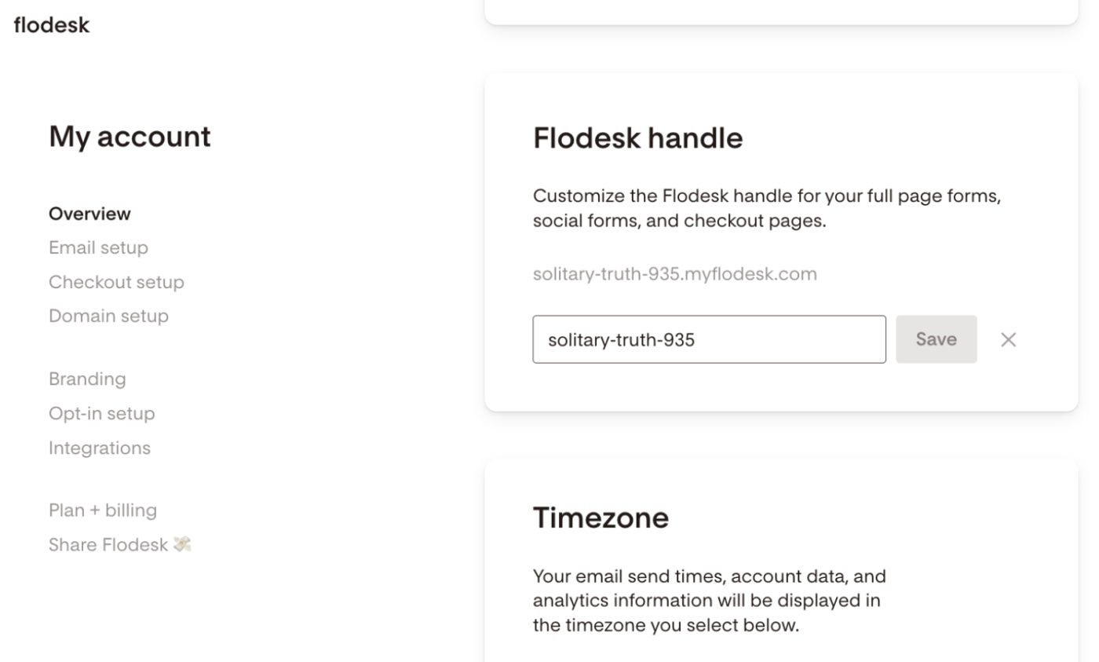Select Overview in the account sidebar
Image resolution: width=1099 pixels, height=662 pixels.
coord(89,213)
